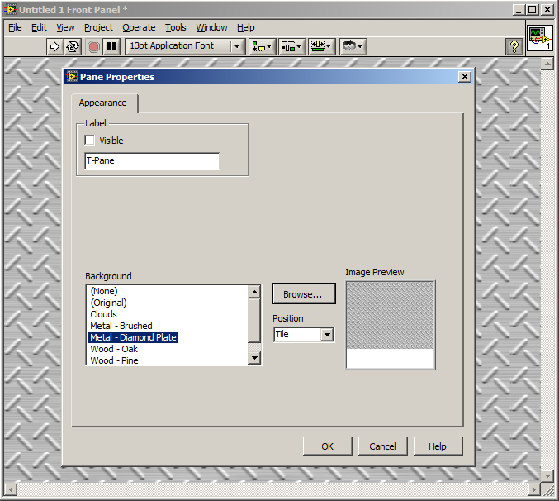Viewport: 559px width, 501px height.
Task: Maximize the Front Panel window
Action: coord(533,10)
